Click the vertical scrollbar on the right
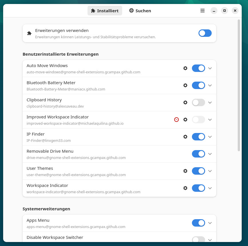Viewport: 248px width, 246px height. coord(239,85)
